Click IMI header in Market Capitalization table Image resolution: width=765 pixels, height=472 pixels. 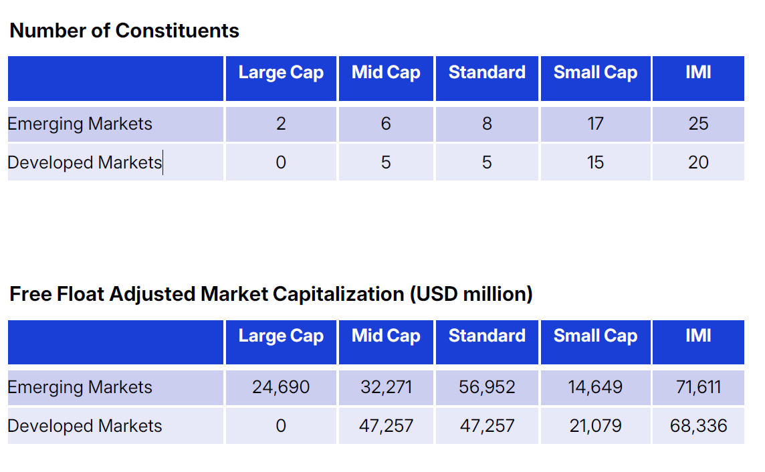[698, 336]
